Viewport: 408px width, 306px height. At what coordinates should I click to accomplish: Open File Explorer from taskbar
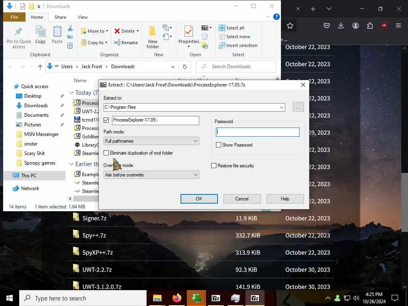tap(157, 298)
